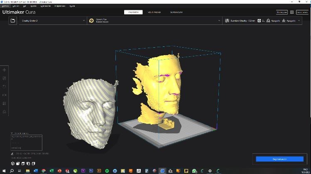Select the Scale tool in left toolbar
311x174 pixels.
[4, 78]
